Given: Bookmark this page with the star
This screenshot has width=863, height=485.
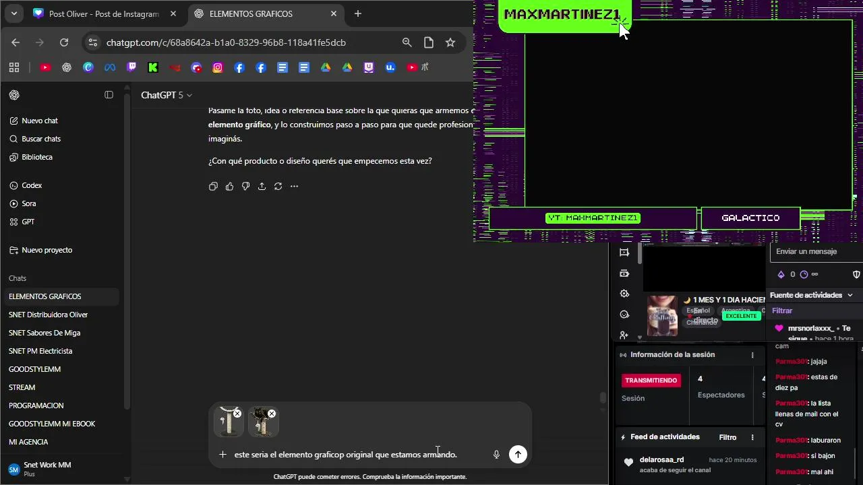Looking at the screenshot, I should pyautogui.click(x=450, y=42).
